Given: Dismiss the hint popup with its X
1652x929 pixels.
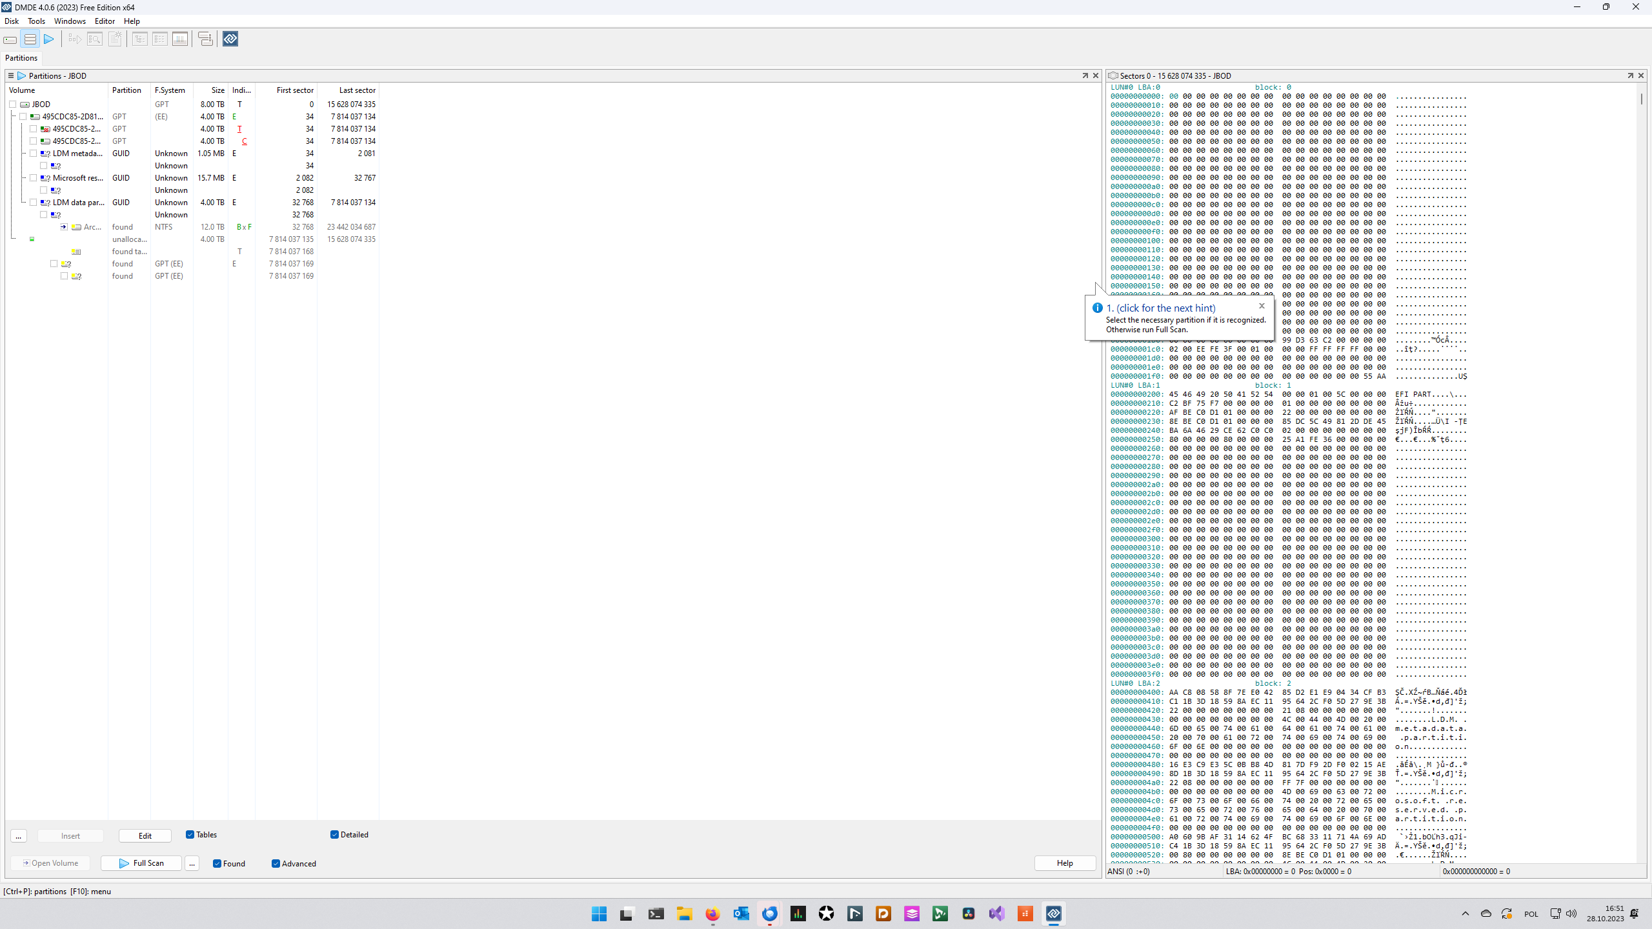Looking at the screenshot, I should (1262, 306).
